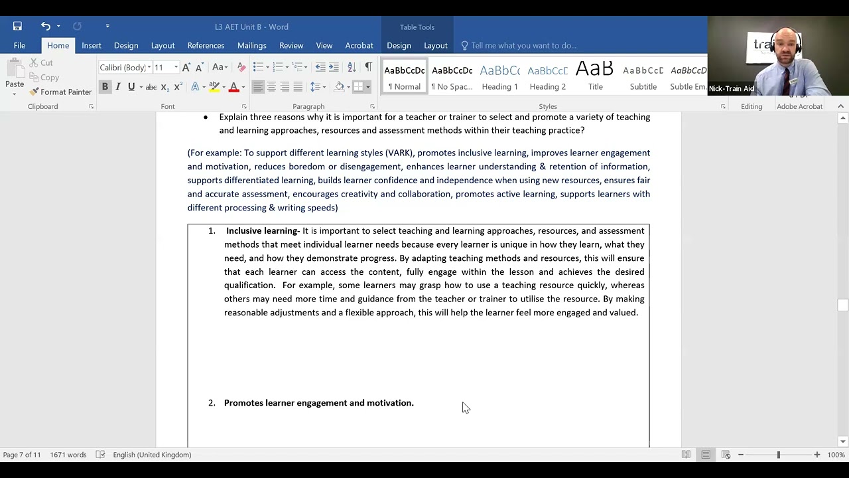Toggle bold formatting
Screen dimensions: 849x478
[x=105, y=87]
